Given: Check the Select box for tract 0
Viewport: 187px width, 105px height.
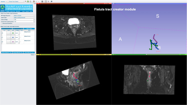Looking at the screenshot, I should coord(20,33).
